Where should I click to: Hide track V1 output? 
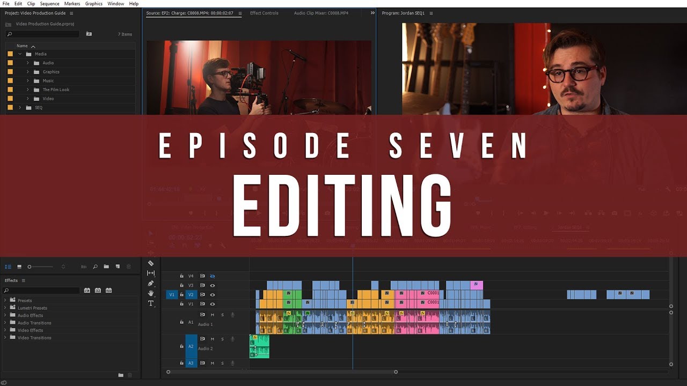click(x=213, y=304)
